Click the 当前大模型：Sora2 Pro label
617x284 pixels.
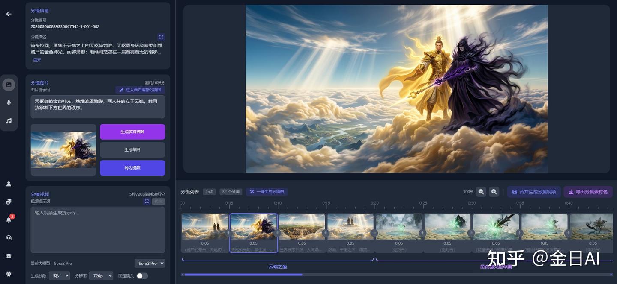pyautogui.click(x=51, y=263)
